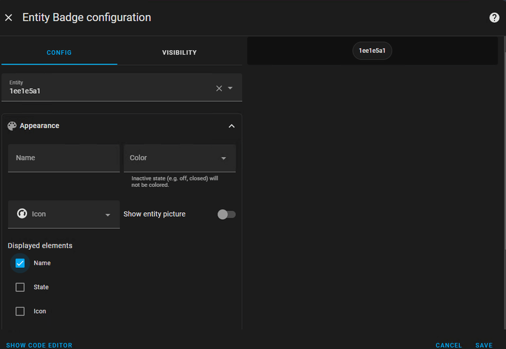
Task: Select the Config tab
Action: click(x=59, y=53)
